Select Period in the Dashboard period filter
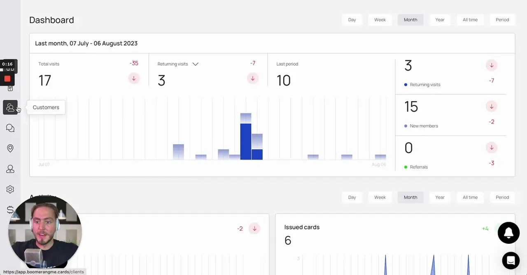 click(502, 20)
